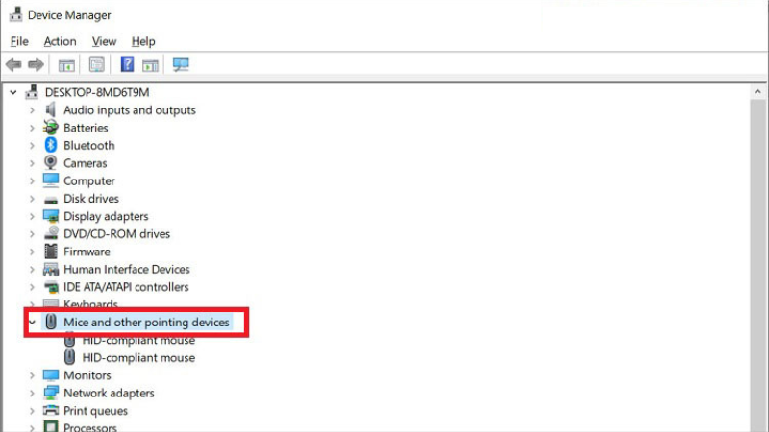Click the Scan for hardware changes monitor icon

(x=181, y=64)
